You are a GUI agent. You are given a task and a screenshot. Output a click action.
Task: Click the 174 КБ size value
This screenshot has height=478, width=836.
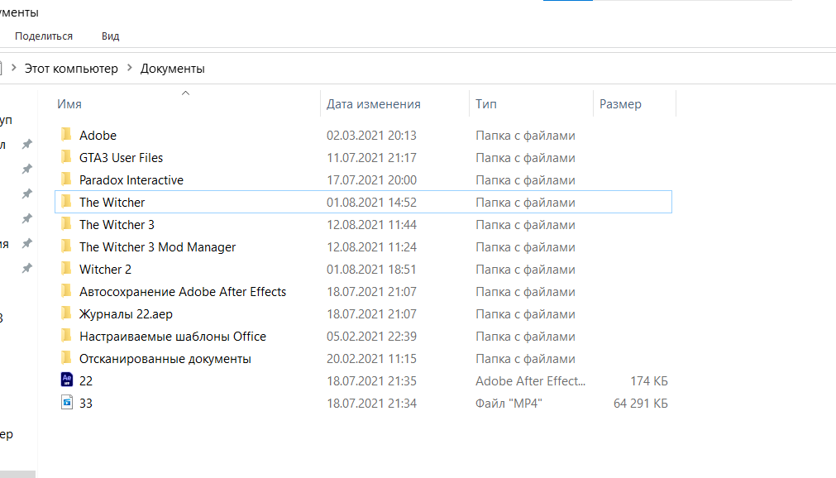point(649,381)
